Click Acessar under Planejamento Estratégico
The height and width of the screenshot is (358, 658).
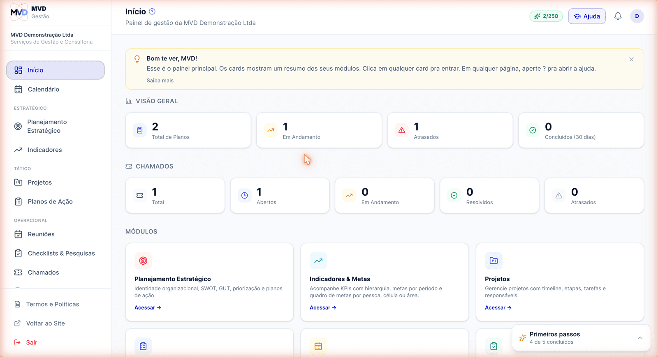[x=148, y=307]
